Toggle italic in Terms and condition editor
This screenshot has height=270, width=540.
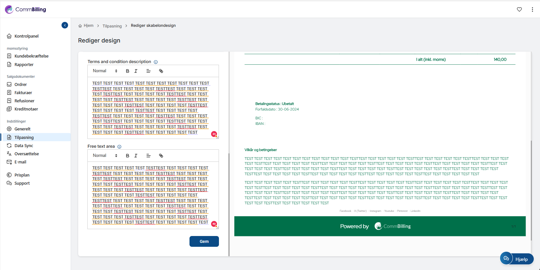(x=136, y=71)
